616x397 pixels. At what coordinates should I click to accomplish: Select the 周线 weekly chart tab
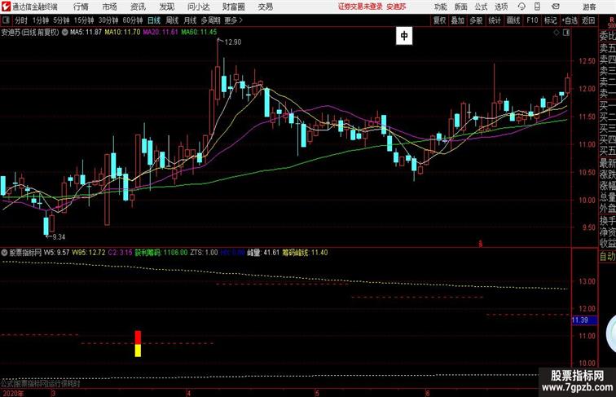[172, 20]
